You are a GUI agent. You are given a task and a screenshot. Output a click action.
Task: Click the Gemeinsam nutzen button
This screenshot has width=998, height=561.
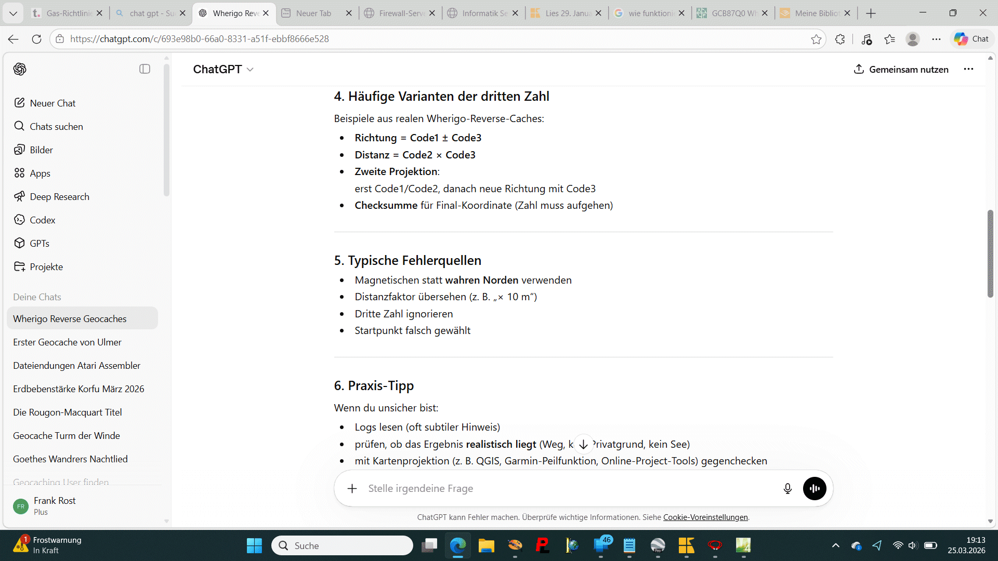(901, 69)
